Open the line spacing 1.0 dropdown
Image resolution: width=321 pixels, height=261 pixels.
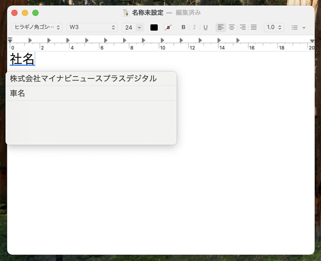274,27
